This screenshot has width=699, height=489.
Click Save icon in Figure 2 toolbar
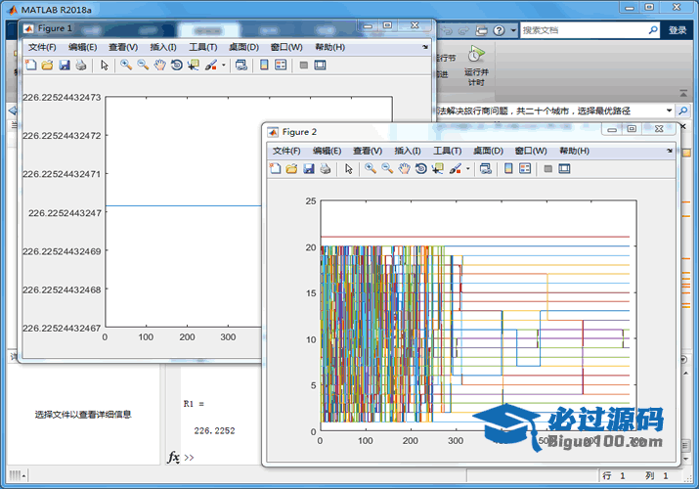pyautogui.click(x=309, y=168)
